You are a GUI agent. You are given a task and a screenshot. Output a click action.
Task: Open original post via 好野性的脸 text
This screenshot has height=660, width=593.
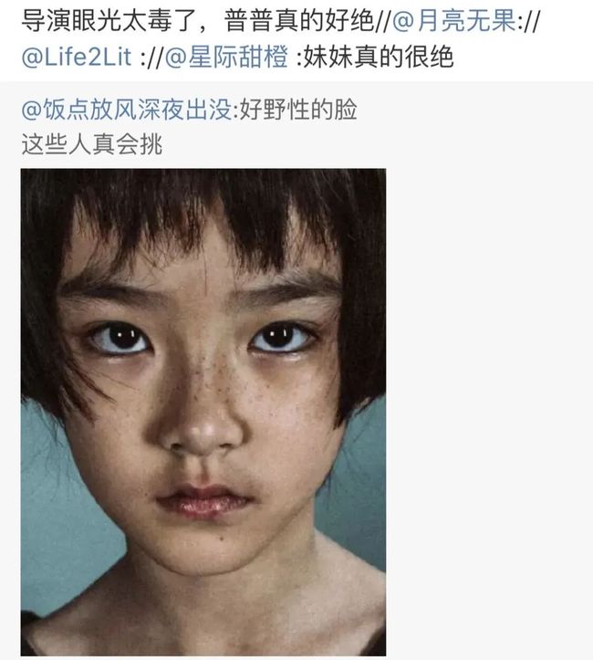pyautogui.click(x=298, y=110)
